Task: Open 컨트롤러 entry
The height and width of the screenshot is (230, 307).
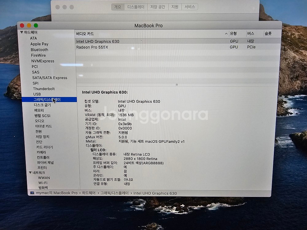Action: pos(43,157)
